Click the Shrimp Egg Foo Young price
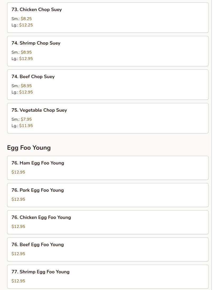This screenshot has height=290, width=217. (18, 281)
